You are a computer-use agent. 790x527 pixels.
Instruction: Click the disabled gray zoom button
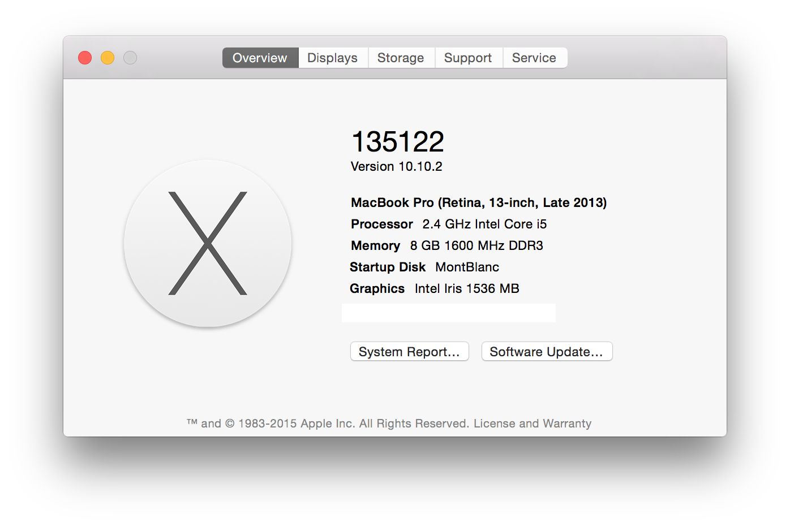point(130,58)
